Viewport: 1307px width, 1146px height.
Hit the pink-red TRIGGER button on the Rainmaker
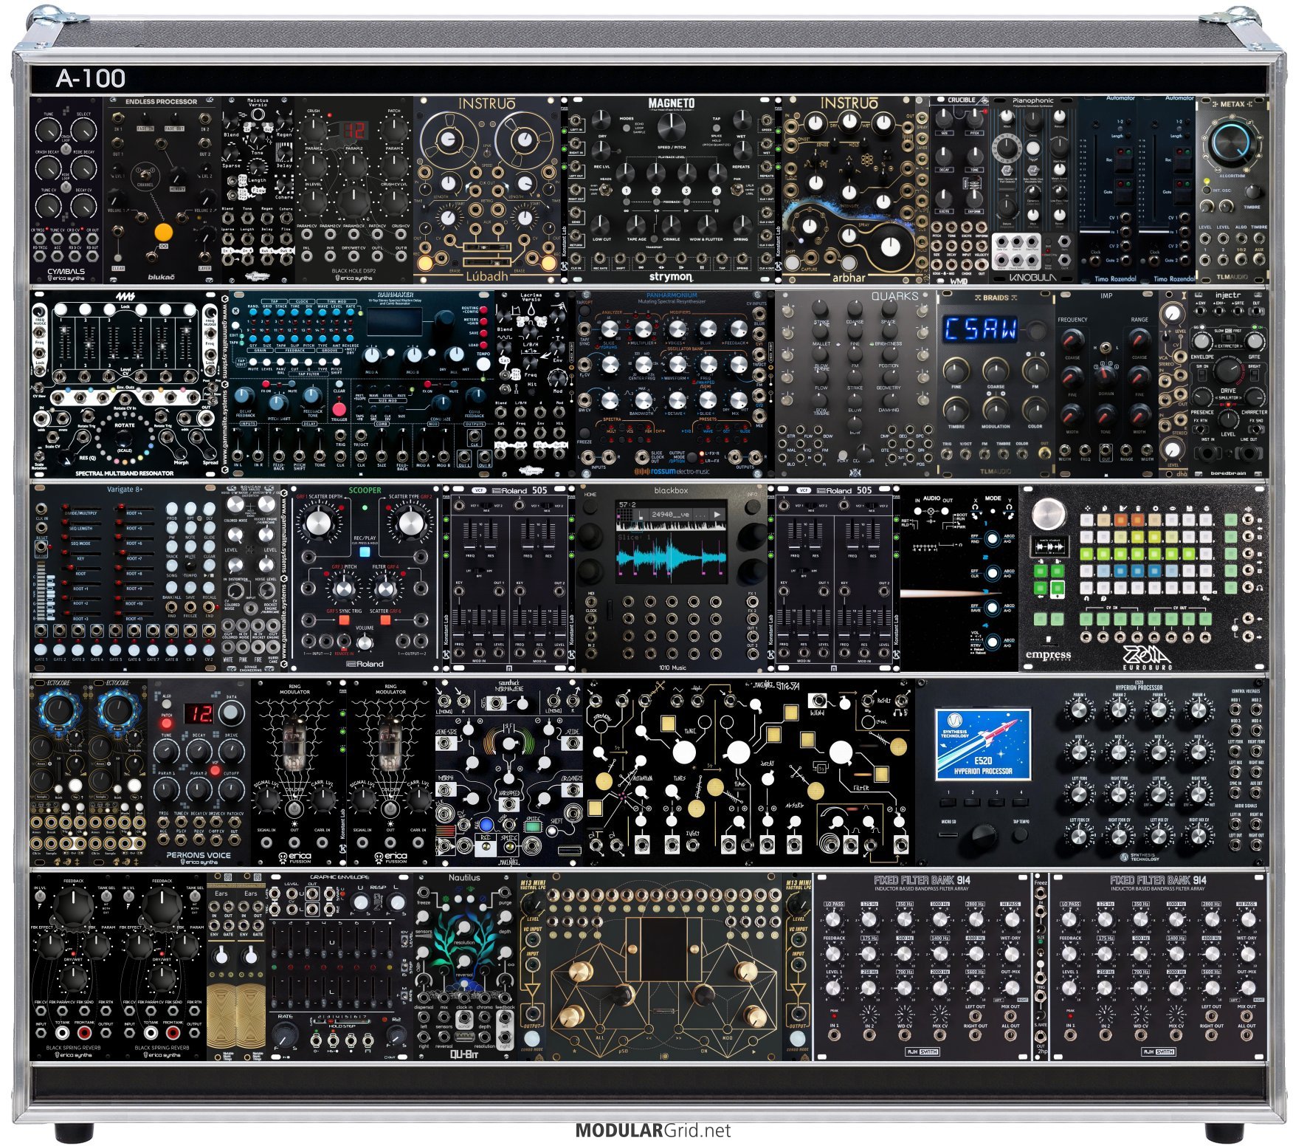[x=339, y=409]
